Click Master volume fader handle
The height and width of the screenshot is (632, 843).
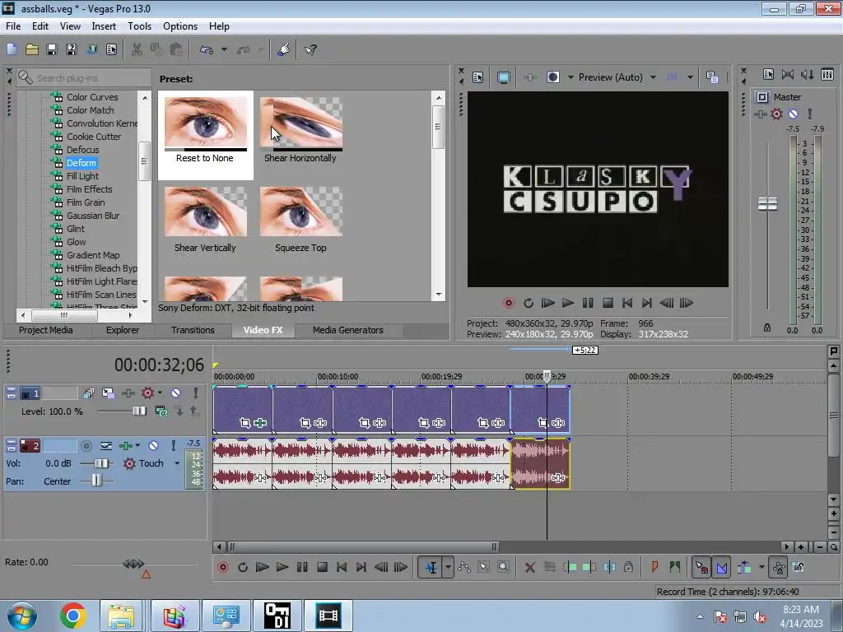point(767,204)
